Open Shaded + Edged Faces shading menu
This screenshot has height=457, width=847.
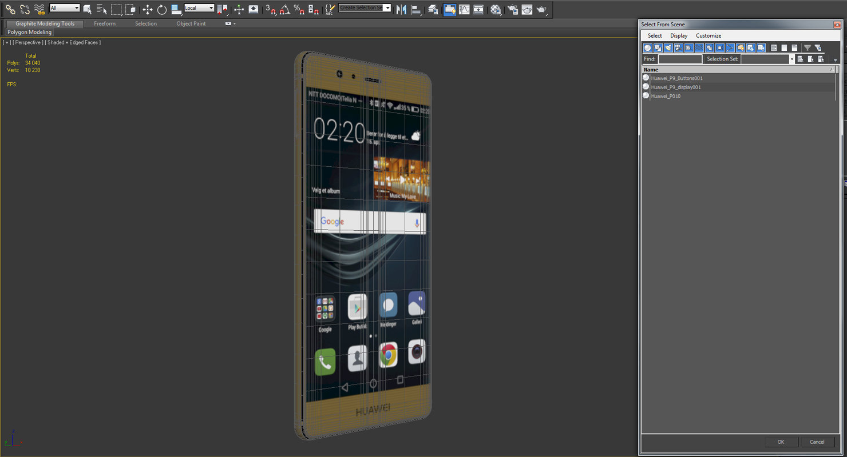click(x=73, y=42)
